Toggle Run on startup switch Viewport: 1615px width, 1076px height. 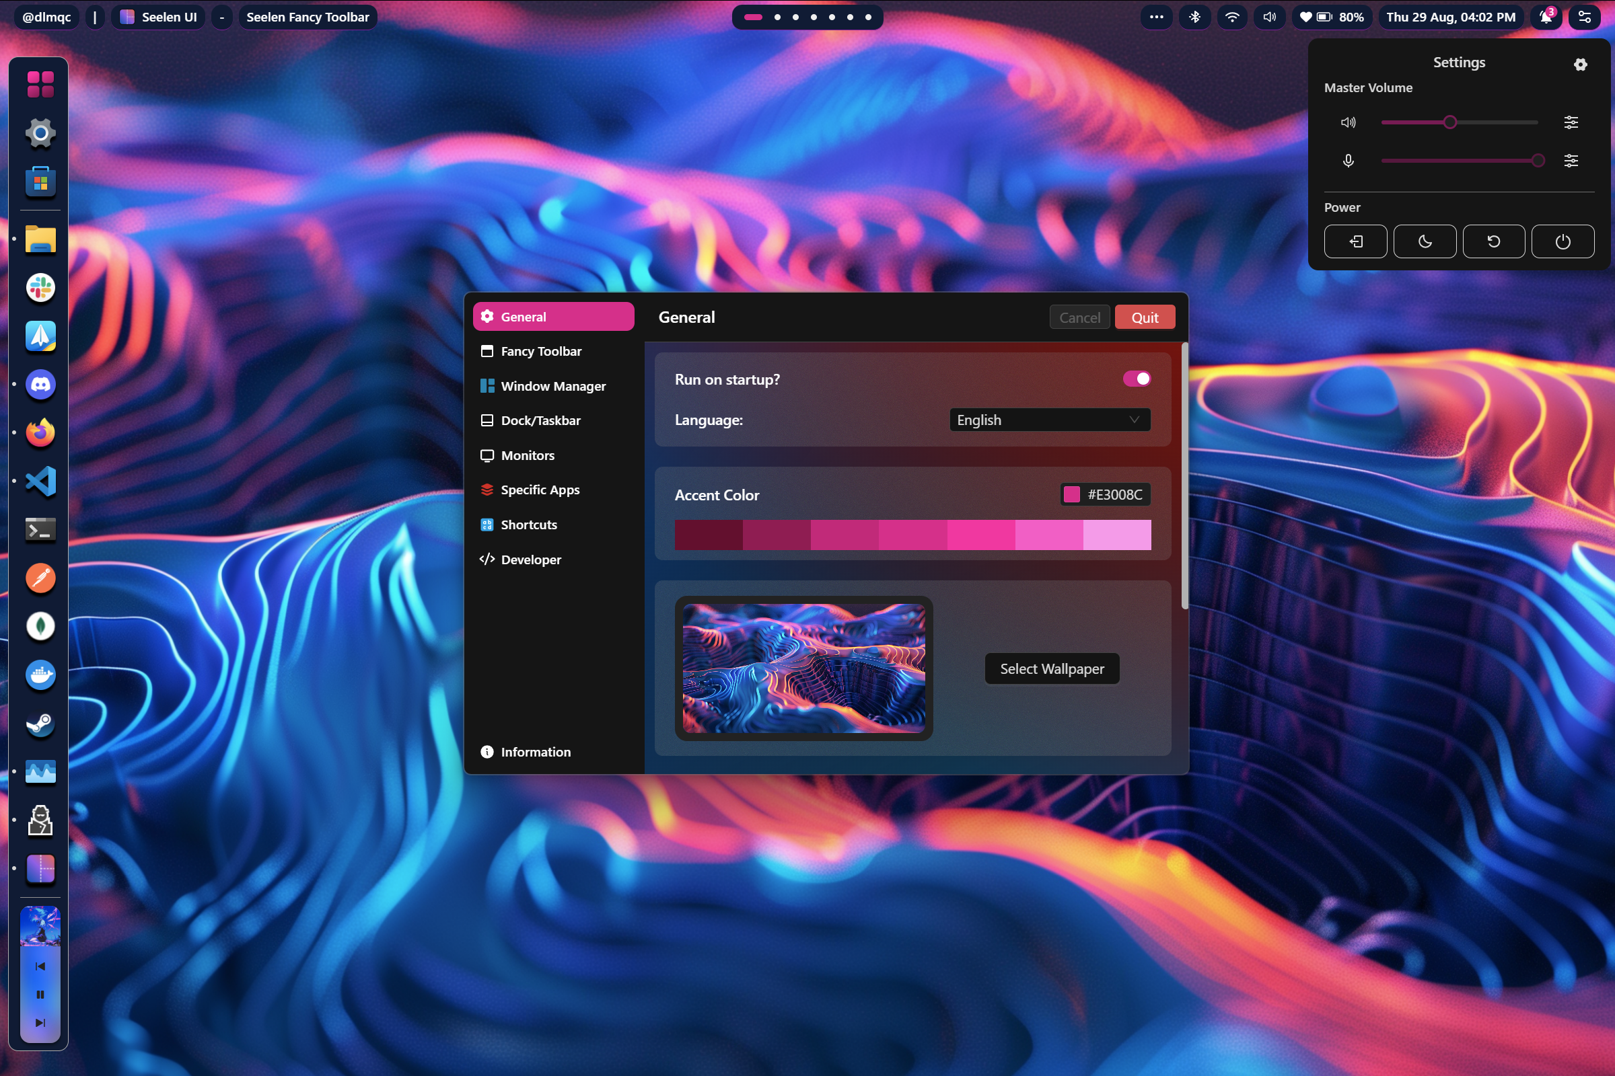coord(1137,379)
